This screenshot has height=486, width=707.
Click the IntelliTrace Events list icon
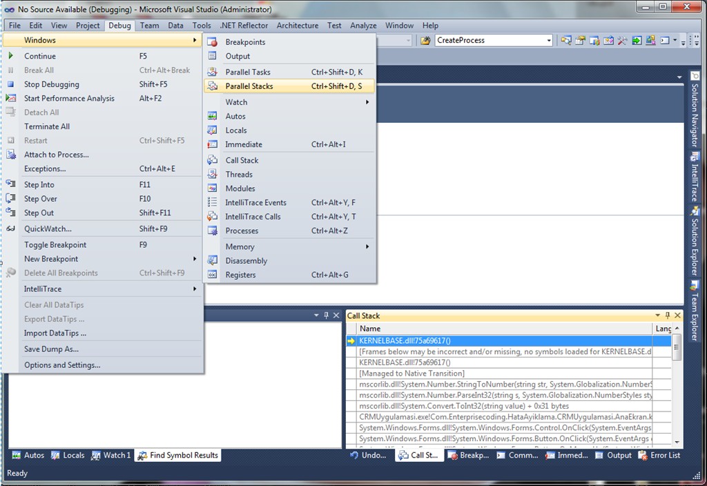coord(213,202)
